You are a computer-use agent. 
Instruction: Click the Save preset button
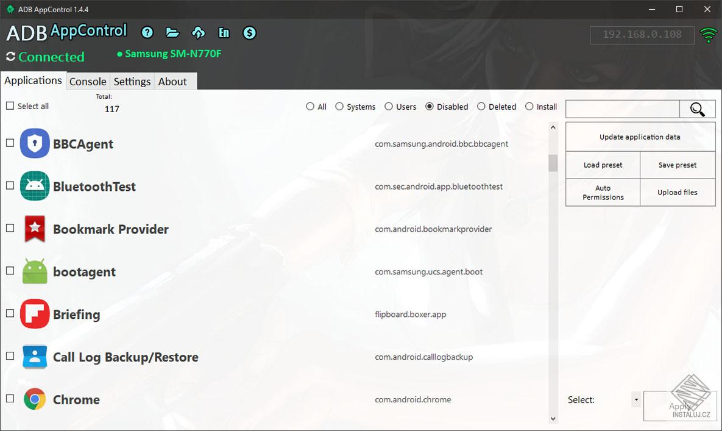(x=678, y=165)
